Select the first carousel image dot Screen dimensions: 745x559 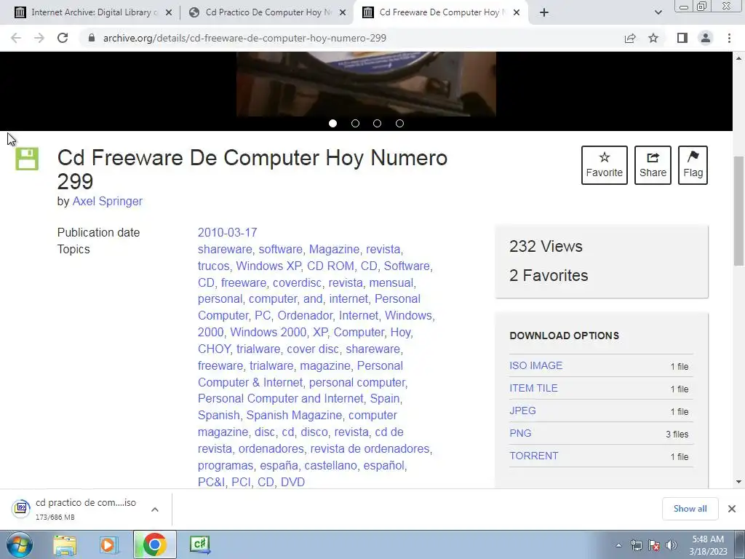point(332,124)
